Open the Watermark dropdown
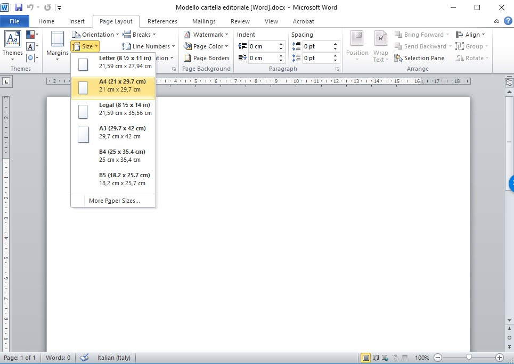Screen dimensions: 514x364 206,35
